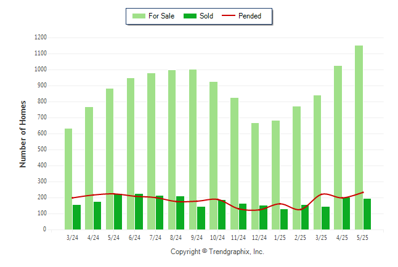Click the 3/25 x-axis label

coord(321,237)
